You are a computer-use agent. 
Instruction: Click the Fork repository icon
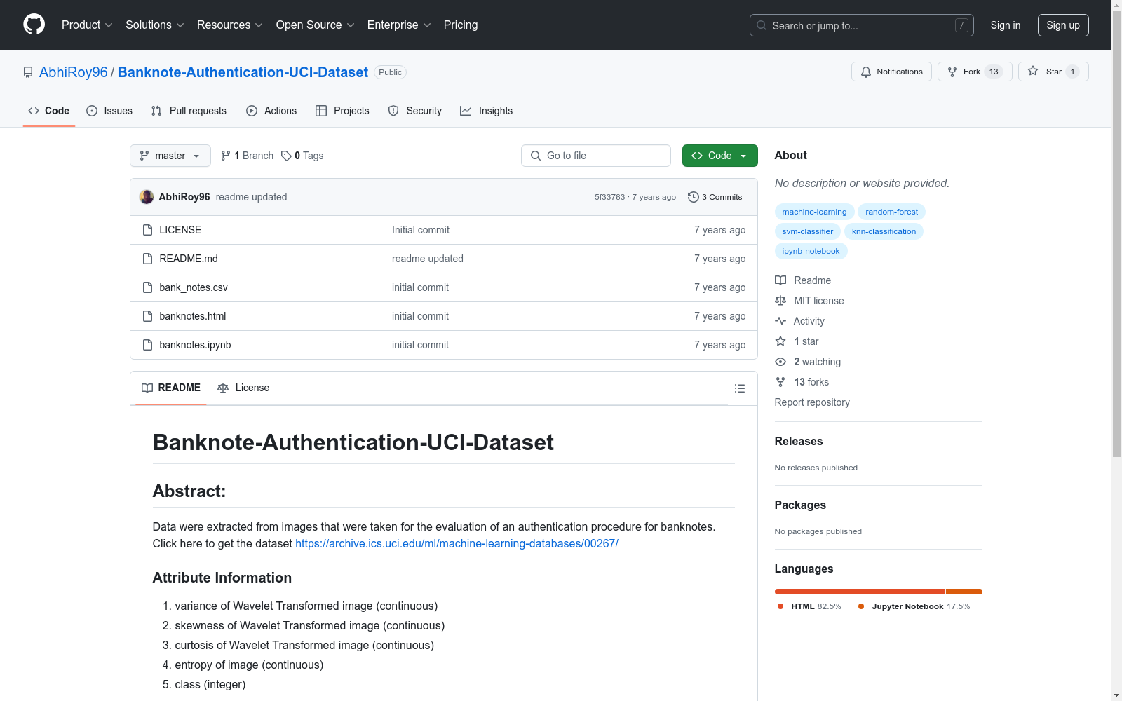tap(952, 72)
